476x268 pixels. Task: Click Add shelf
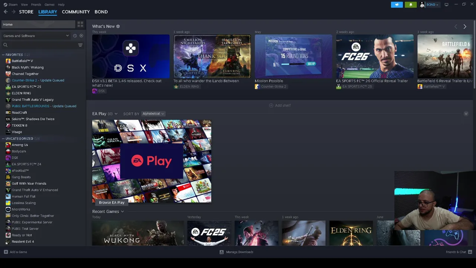pyautogui.click(x=280, y=105)
